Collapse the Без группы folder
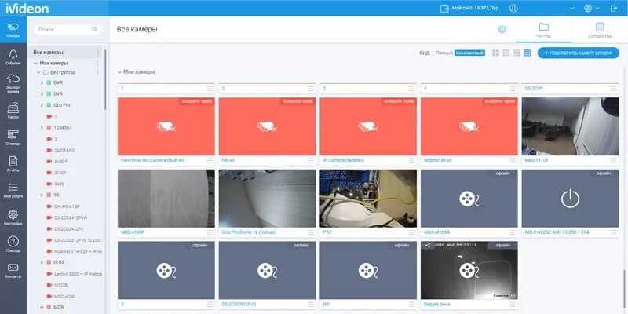Screen dimensions: 628x314 tap(38, 72)
